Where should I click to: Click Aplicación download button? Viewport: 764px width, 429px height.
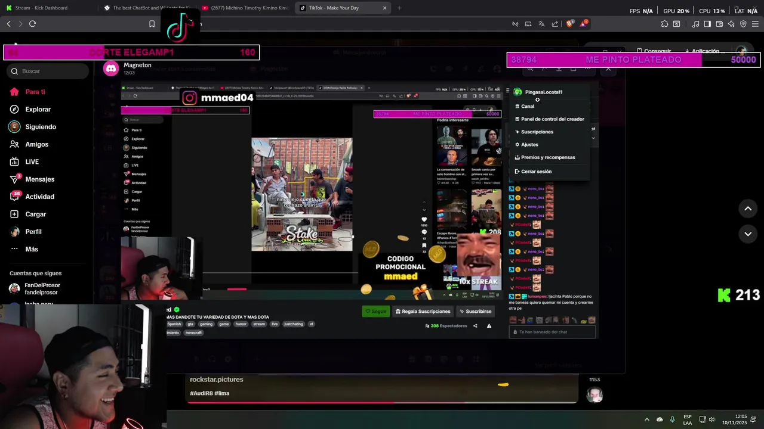point(702,51)
